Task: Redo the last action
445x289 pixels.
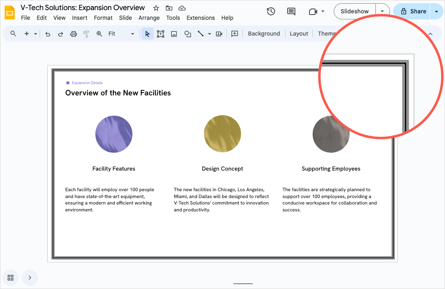Action: [60, 34]
